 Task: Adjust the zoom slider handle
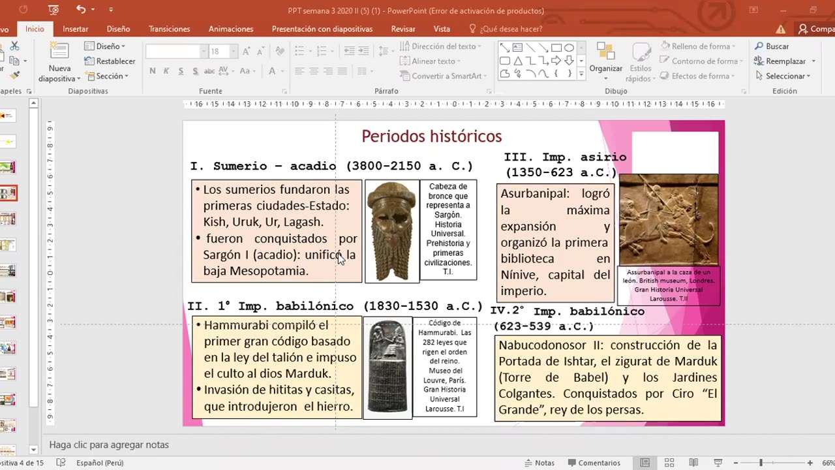[761, 463]
